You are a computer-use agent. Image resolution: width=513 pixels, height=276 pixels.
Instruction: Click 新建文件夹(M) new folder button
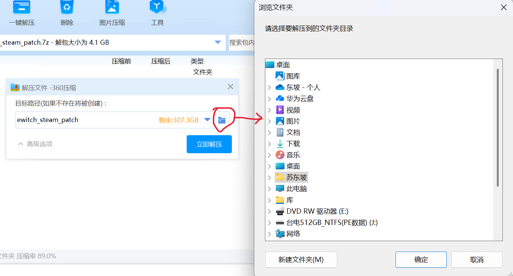point(301,259)
